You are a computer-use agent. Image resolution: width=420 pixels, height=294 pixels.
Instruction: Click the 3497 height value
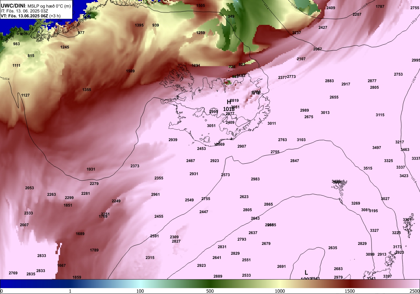click(377, 148)
